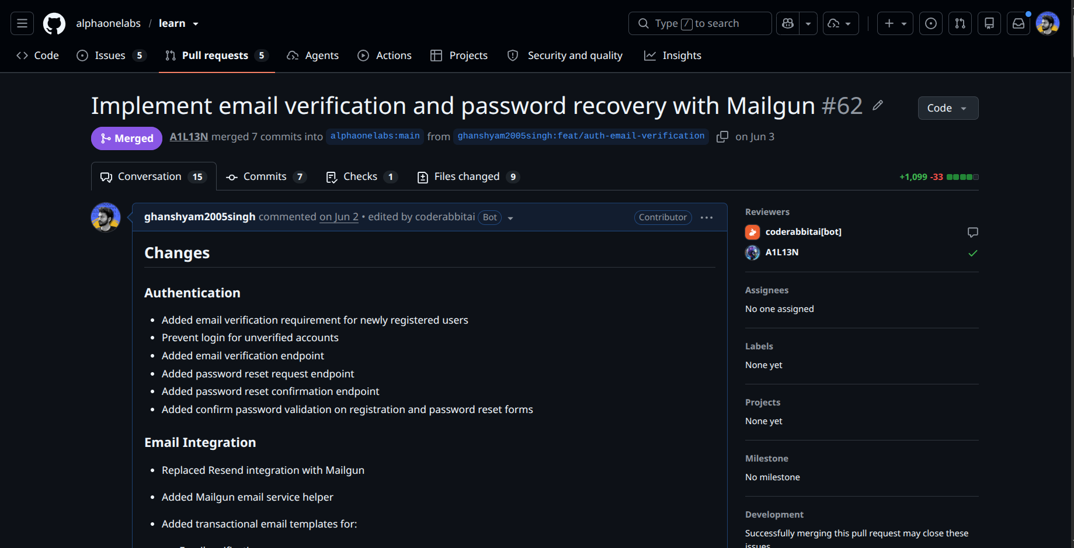This screenshot has width=1074, height=548.
Task: Open the Insights tab
Action: [x=673, y=56]
